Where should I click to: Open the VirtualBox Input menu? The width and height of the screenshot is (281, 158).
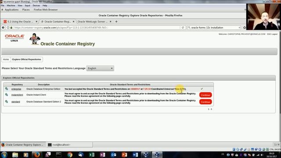pos(27,6)
